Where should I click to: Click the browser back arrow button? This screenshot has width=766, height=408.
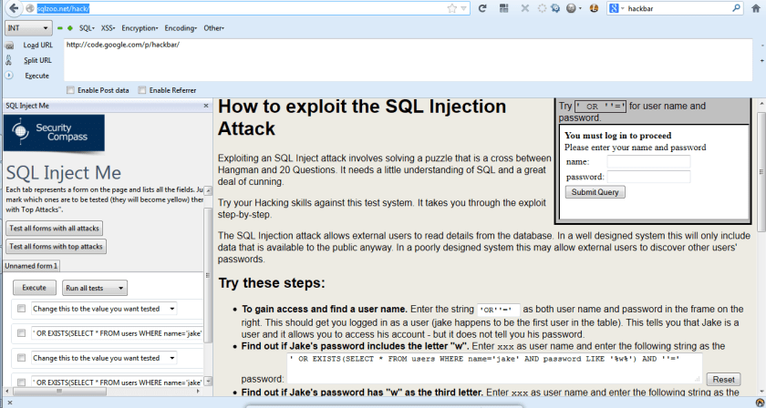(9, 8)
